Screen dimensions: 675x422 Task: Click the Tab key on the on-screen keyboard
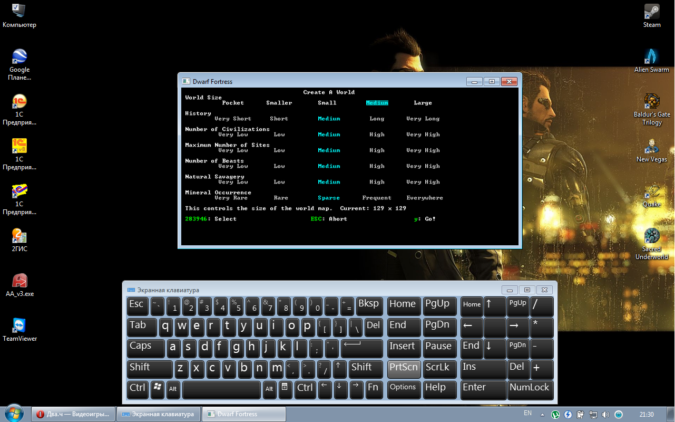point(142,327)
